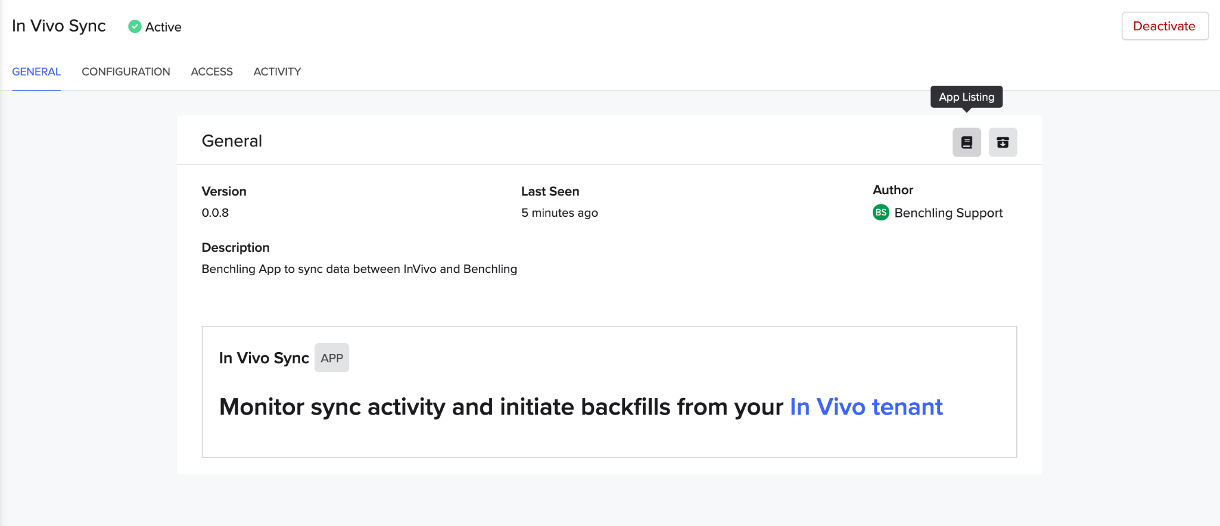Click the '5 minutes ago' timestamp
The image size is (1220, 526).
coord(559,213)
